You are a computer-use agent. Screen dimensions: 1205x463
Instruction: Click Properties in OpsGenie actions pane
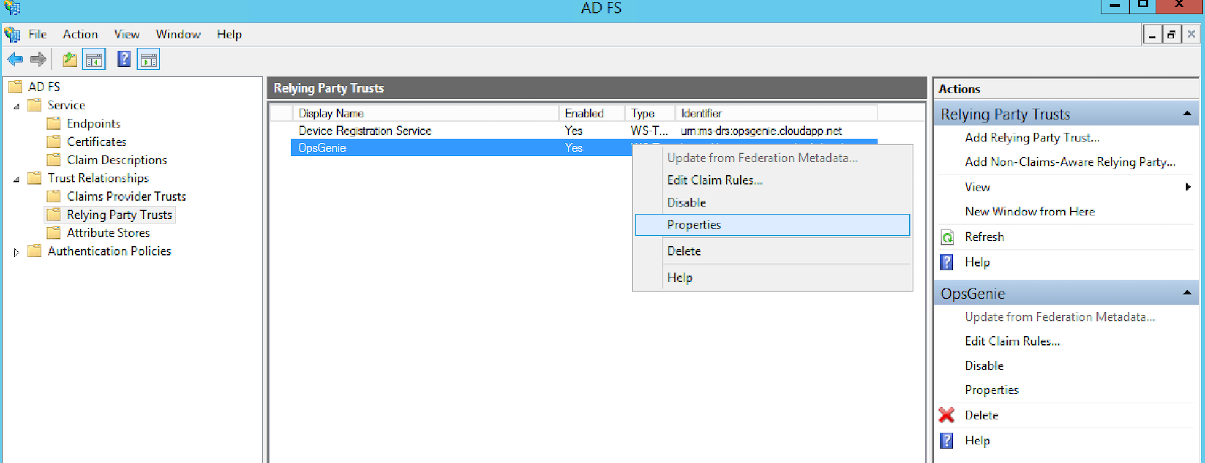tap(992, 390)
